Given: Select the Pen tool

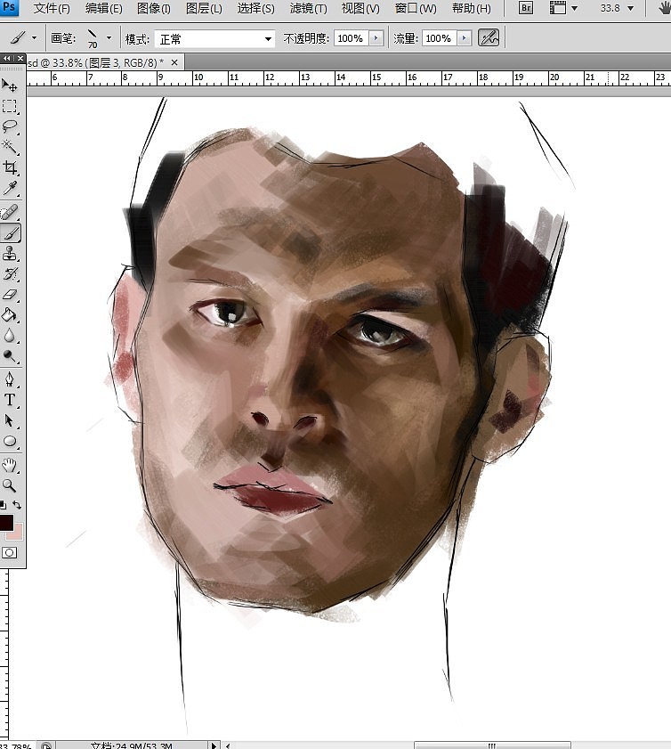Looking at the screenshot, I should tap(10, 379).
